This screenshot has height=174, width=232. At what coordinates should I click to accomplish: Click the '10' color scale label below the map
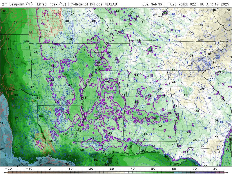pos(70,169)
